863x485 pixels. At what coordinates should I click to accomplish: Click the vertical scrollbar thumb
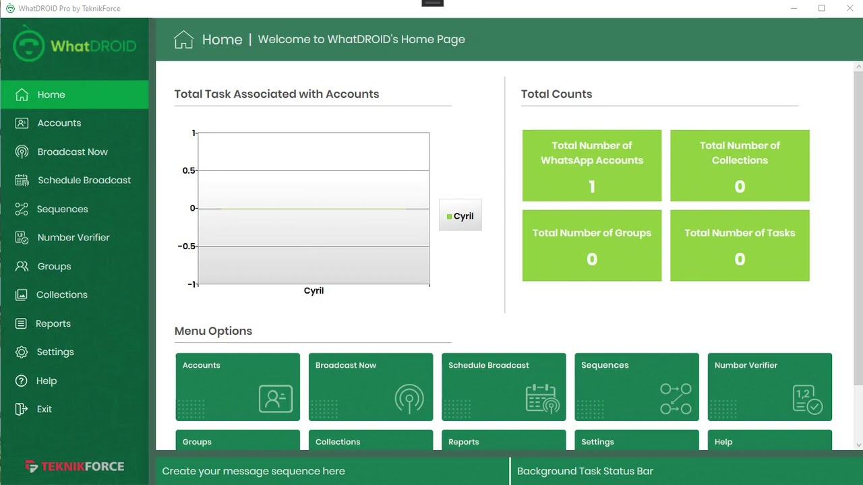(x=858, y=229)
